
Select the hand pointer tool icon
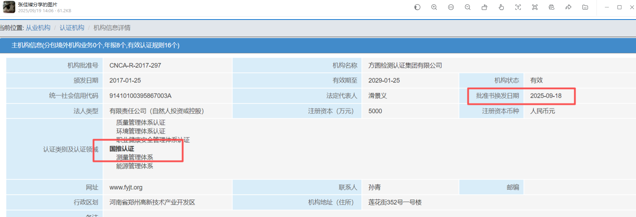click(501, 7)
